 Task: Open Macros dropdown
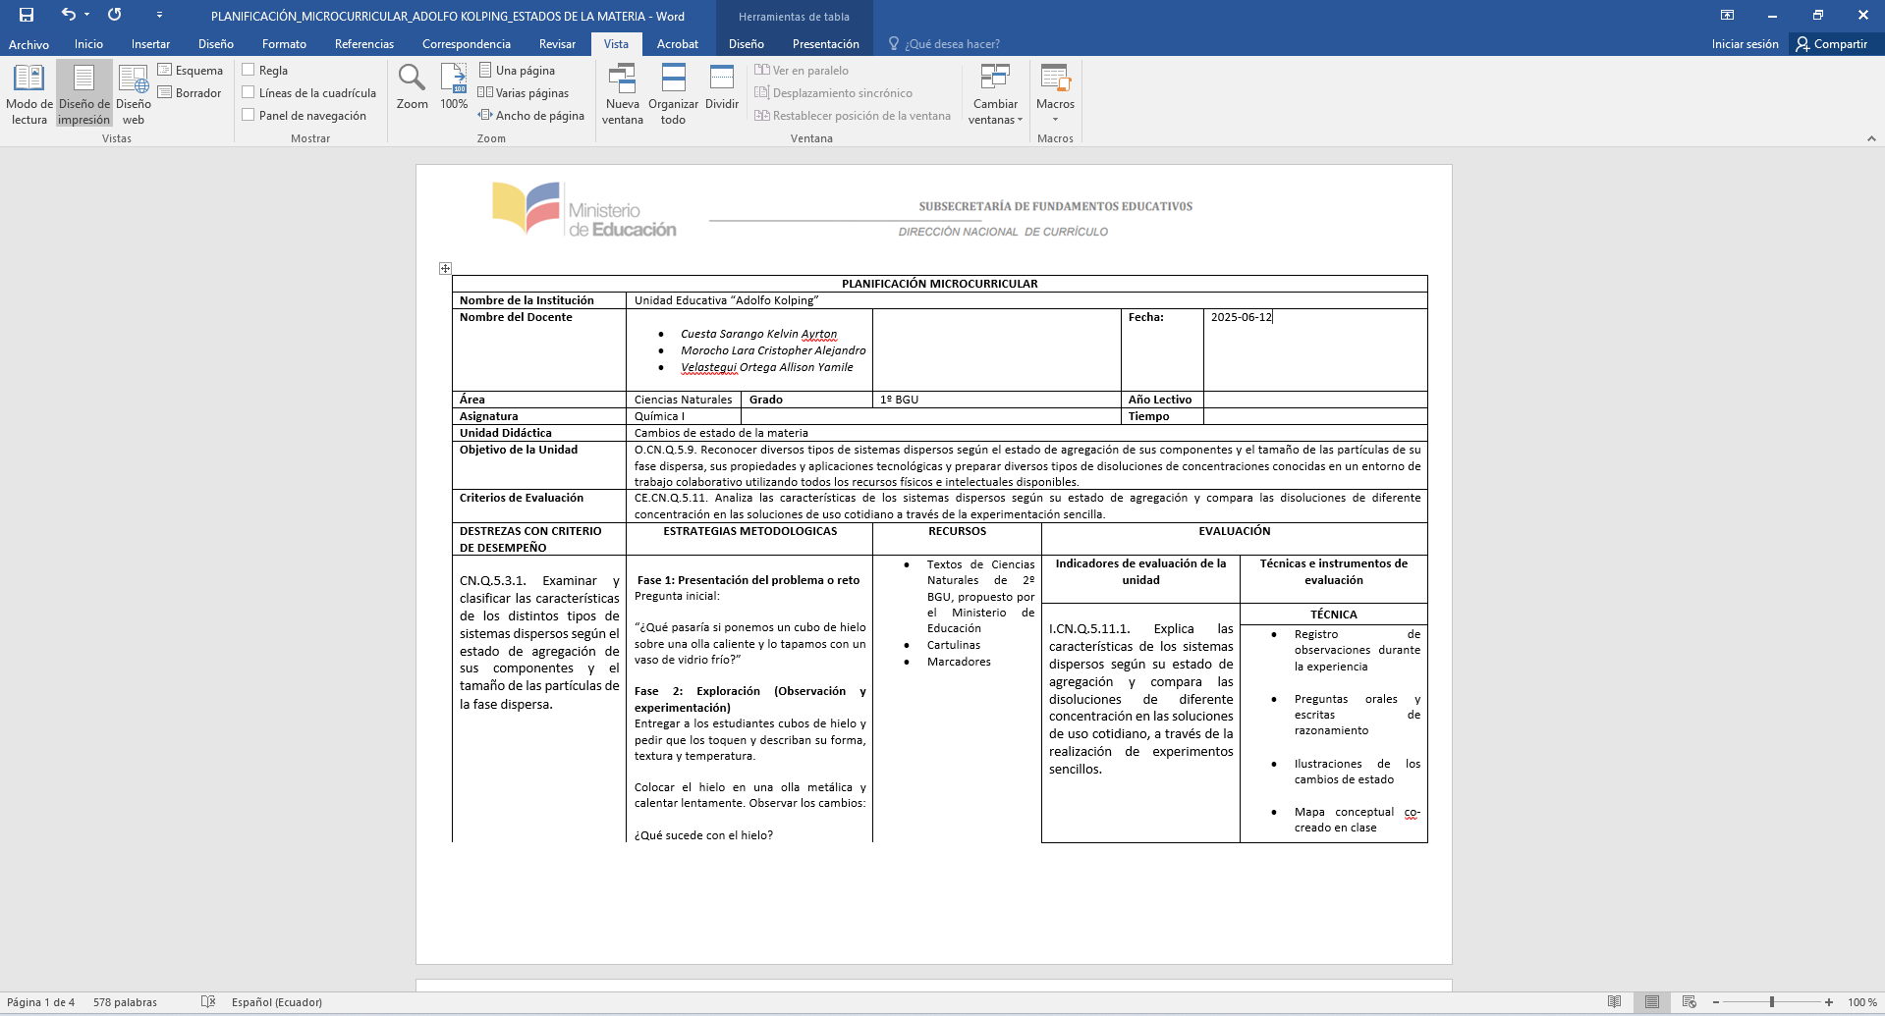coord(1056,94)
